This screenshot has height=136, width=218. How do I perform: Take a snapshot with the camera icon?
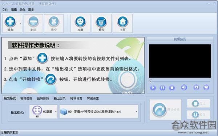click(196, 87)
